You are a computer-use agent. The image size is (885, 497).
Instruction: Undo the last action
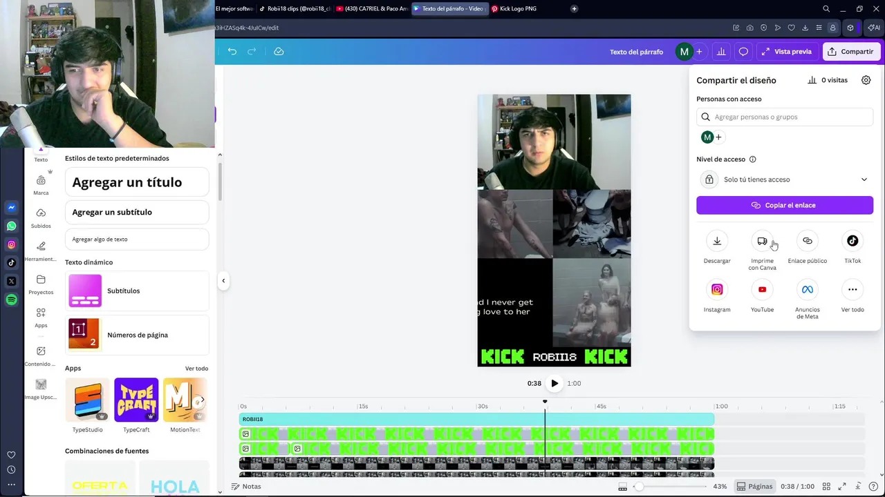point(232,52)
